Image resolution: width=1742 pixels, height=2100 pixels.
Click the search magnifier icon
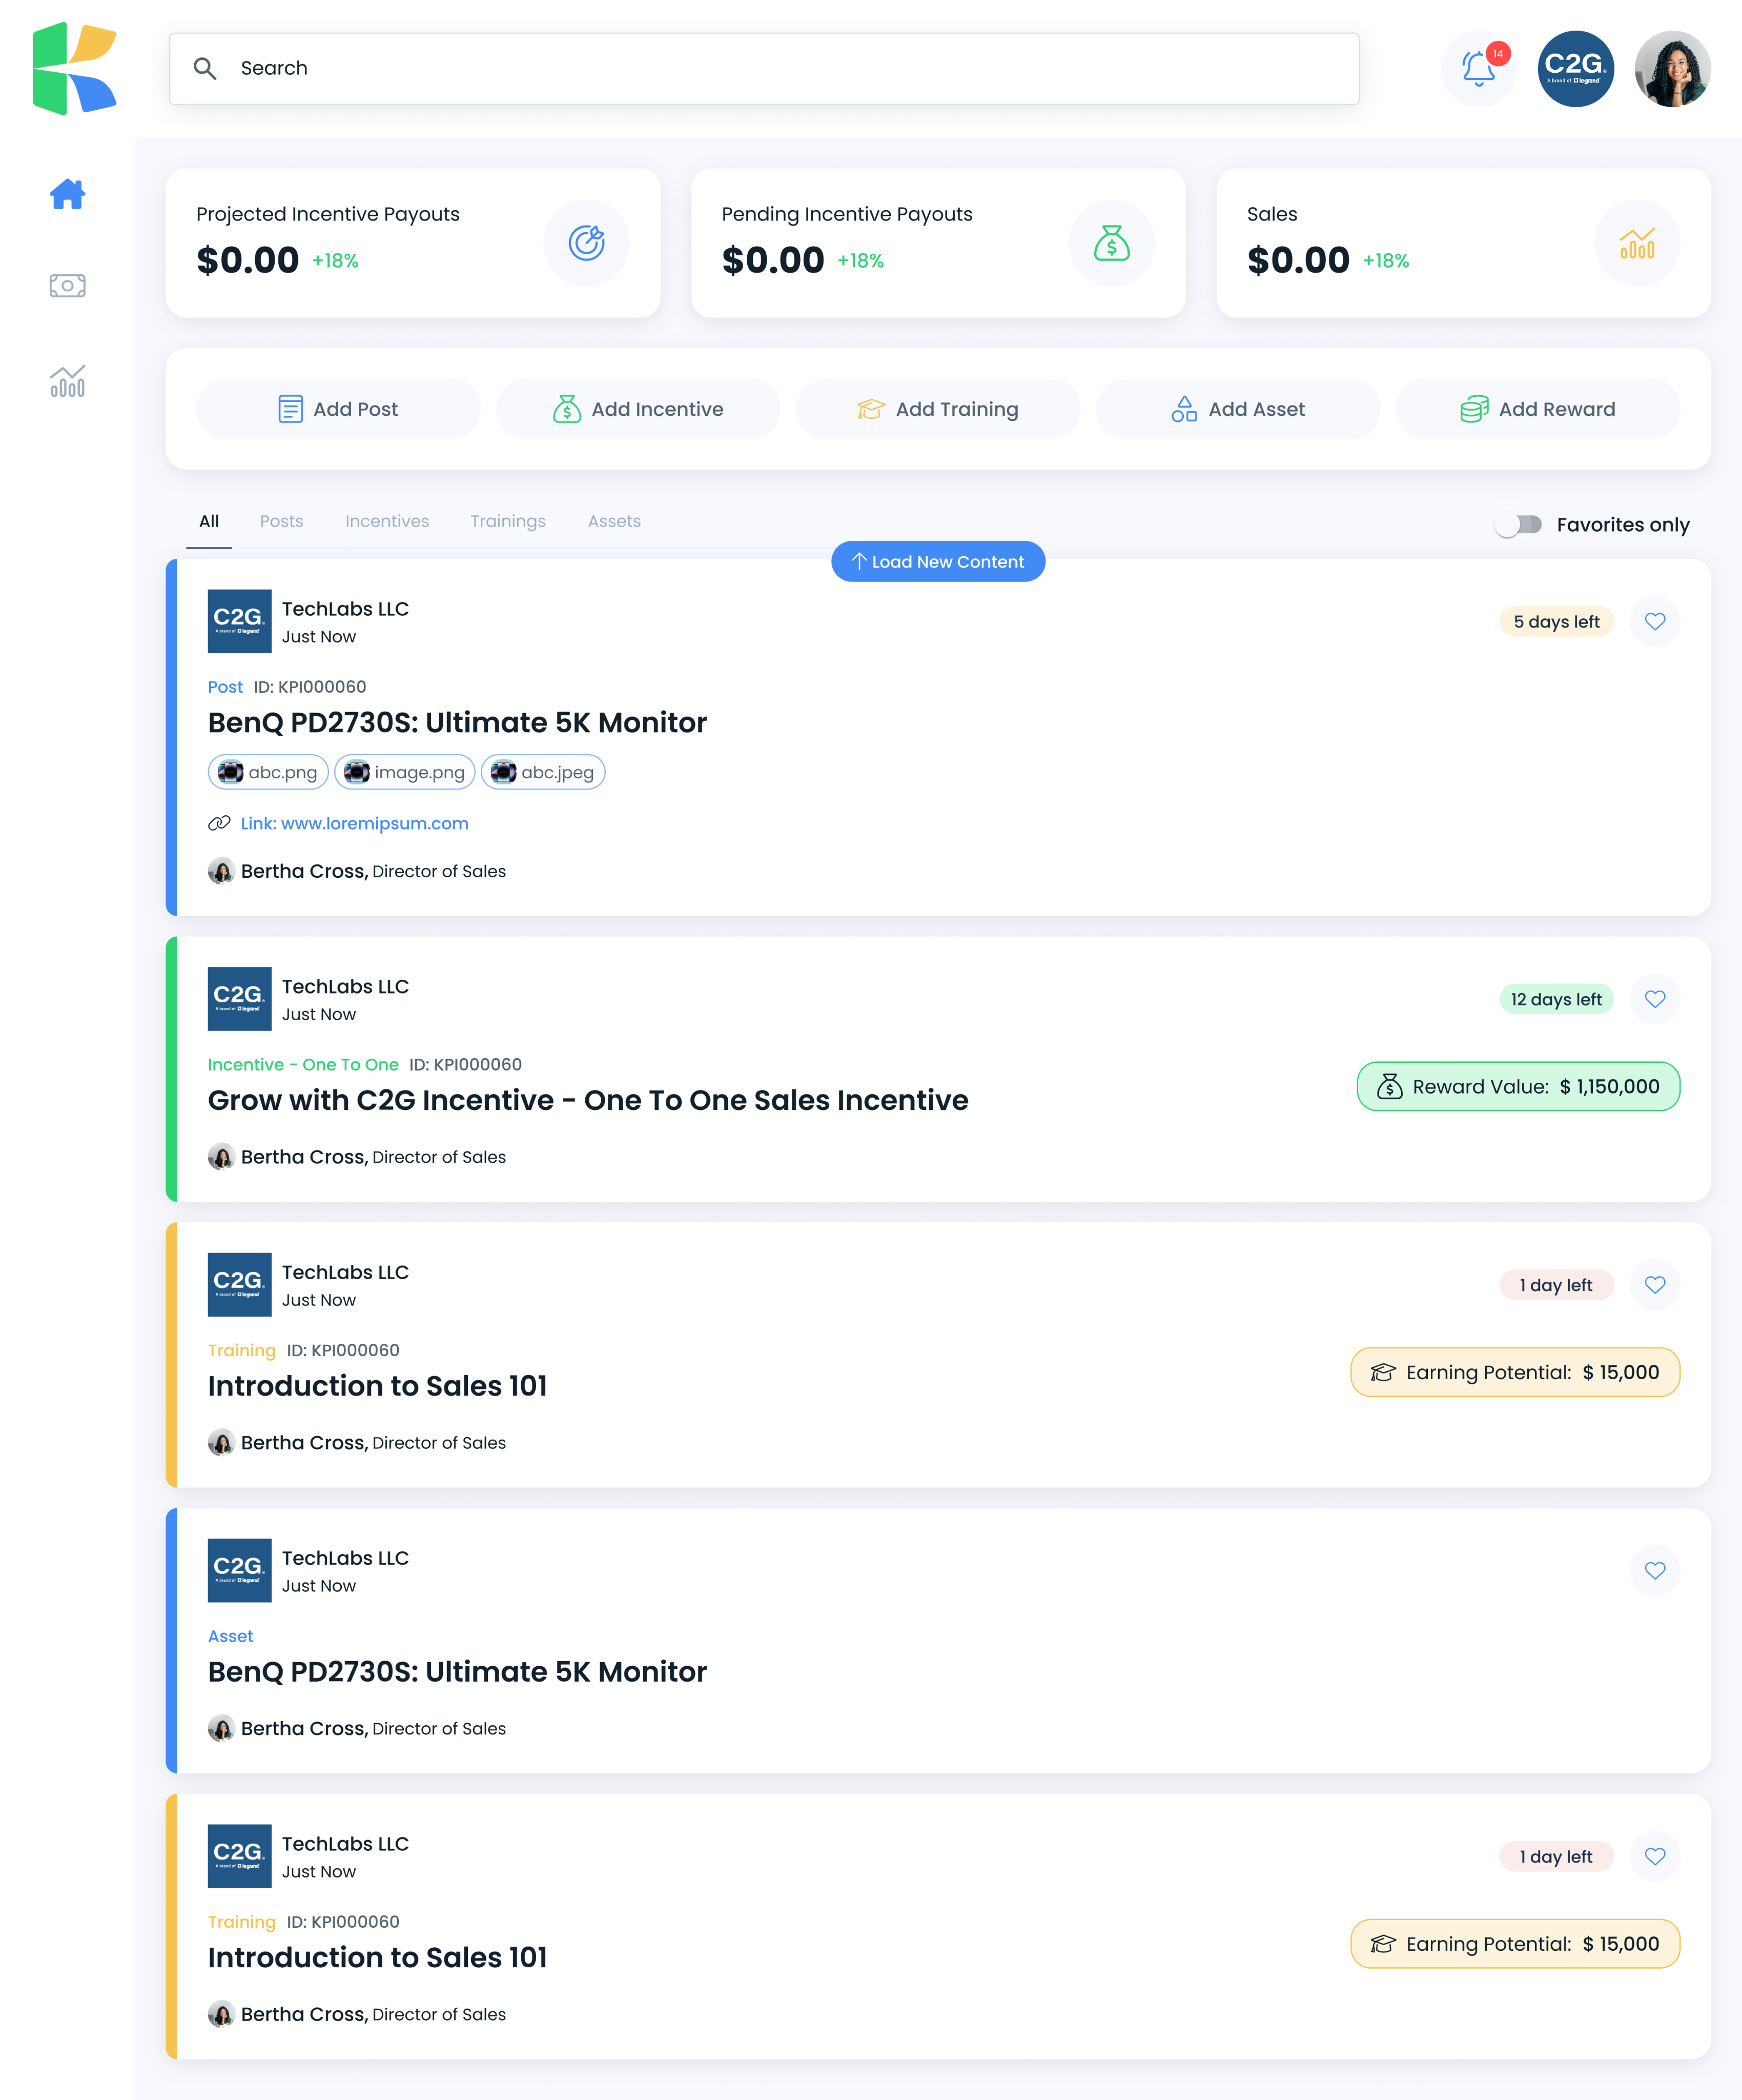click(205, 68)
